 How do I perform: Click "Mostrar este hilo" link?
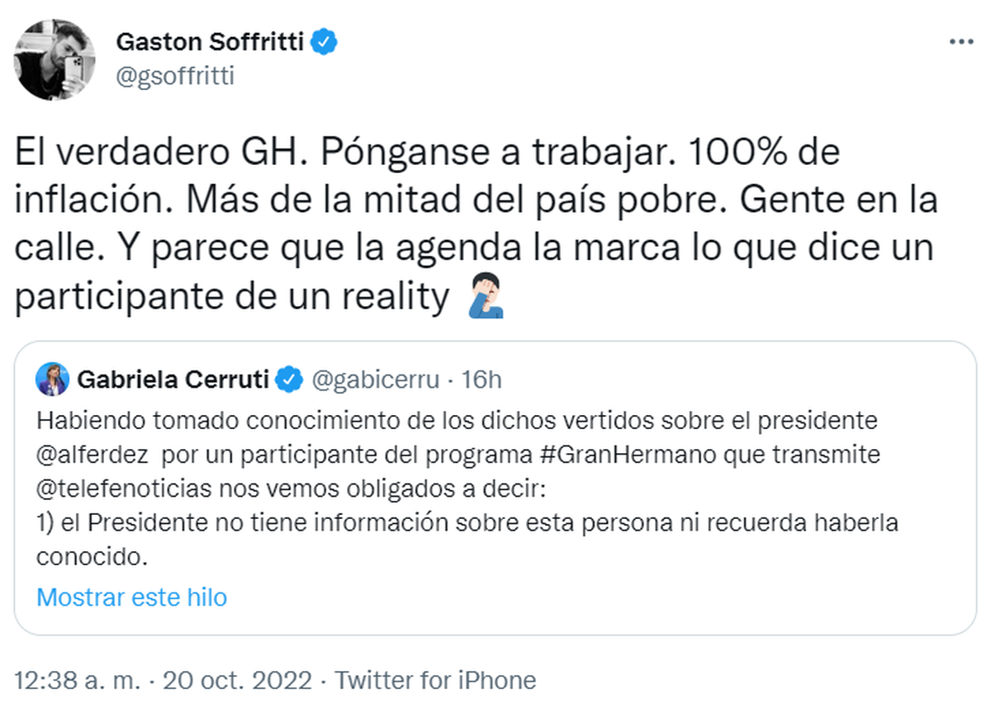click(132, 597)
